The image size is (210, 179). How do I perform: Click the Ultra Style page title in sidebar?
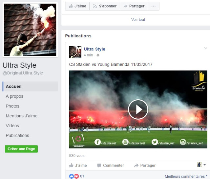[20, 65]
